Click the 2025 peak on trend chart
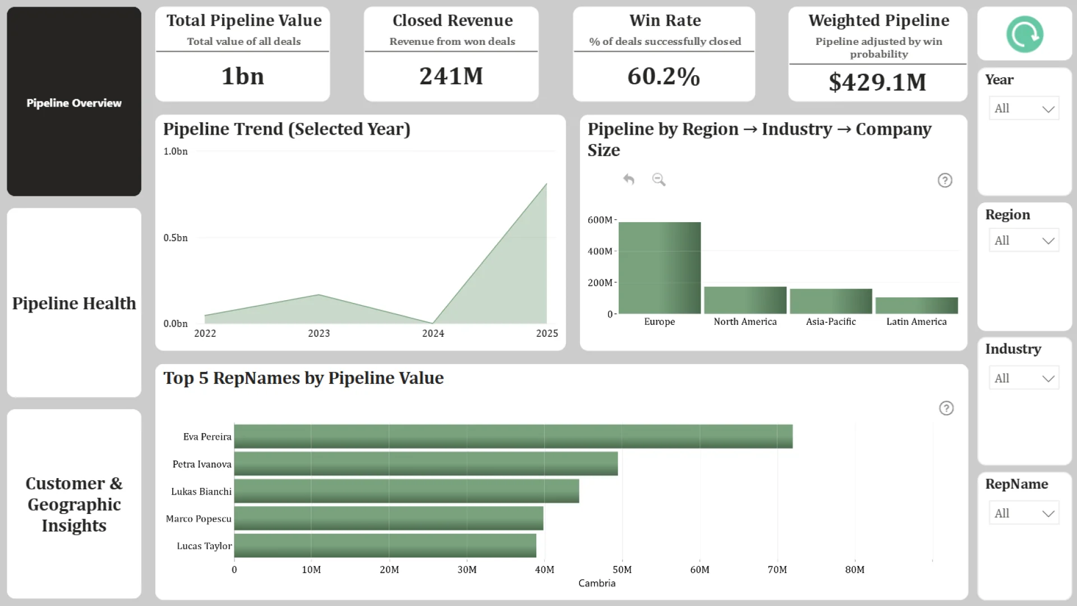The image size is (1077, 606). 546,185
